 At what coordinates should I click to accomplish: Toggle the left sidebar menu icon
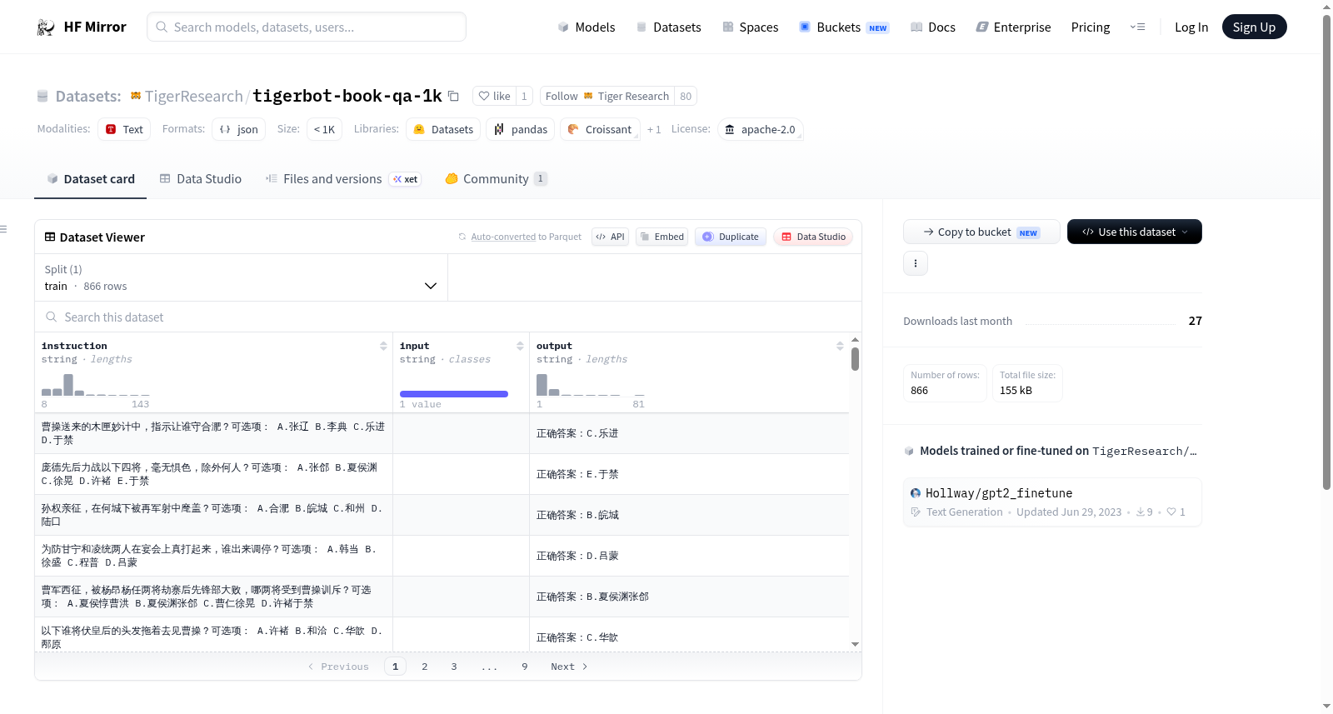pyautogui.click(x=3, y=229)
